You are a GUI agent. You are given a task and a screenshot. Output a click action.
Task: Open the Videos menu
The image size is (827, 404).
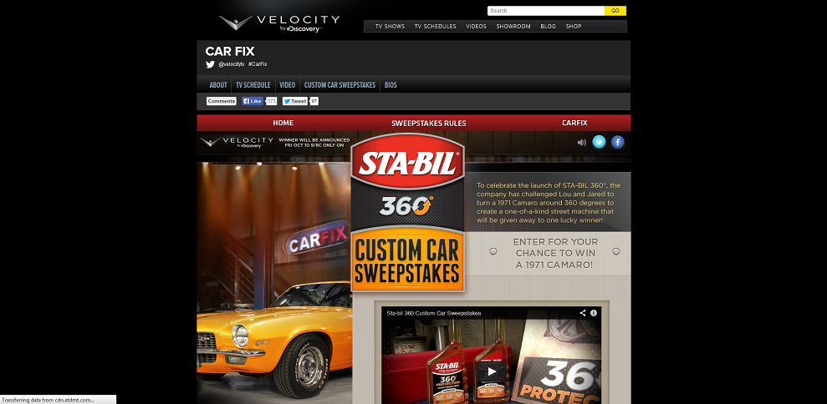477,27
